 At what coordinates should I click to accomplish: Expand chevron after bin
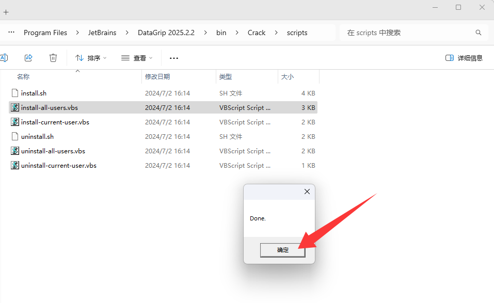pyautogui.click(x=237, y=33)
